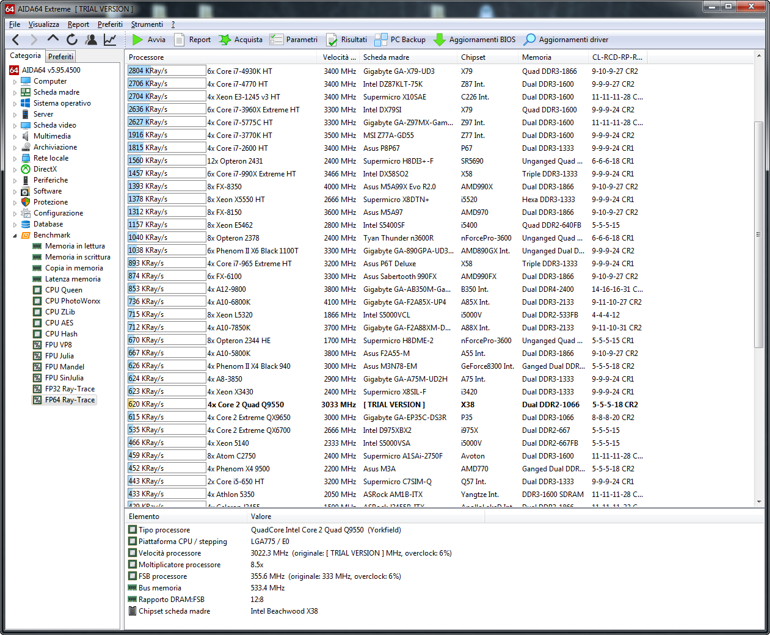Sort by the Velocità column header
The width and height of the screenshot is (770, 635).
[338, 57]
